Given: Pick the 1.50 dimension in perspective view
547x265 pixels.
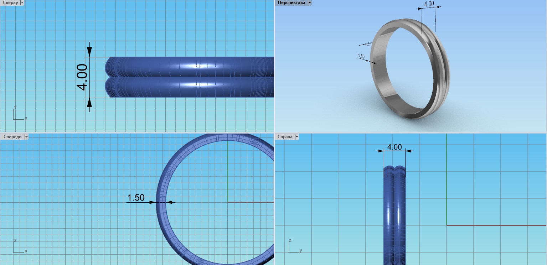Looking at the screenshot, I should (x=361, y=56).
